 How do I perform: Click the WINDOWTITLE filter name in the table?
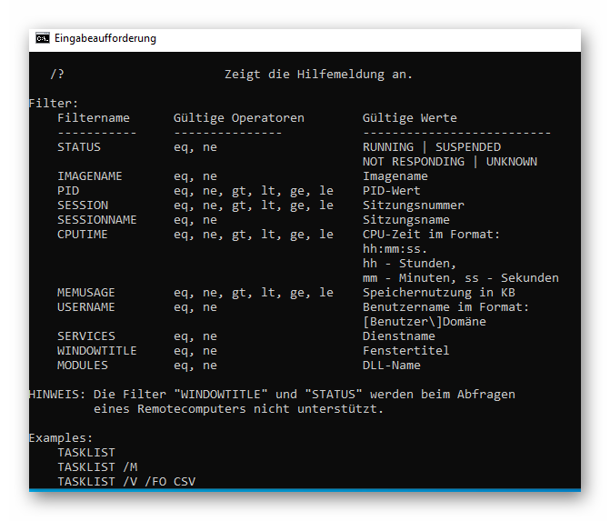tap(96, 351)
